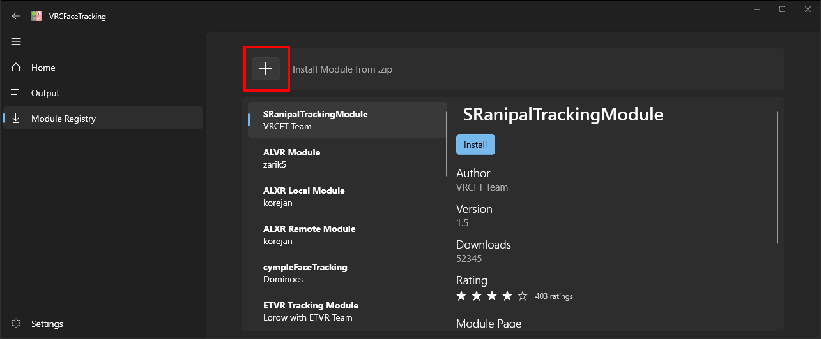
Task: Click the back arrow in title bar
Action: (x=16, y=17)
